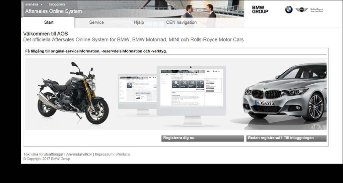Click the Välkommen till AOS heading
The width and height of the screenshot is (343, 183).
(46, 34)
